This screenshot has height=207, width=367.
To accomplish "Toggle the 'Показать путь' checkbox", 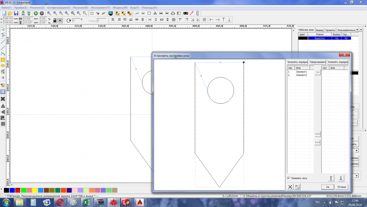I will pos(289,178).
